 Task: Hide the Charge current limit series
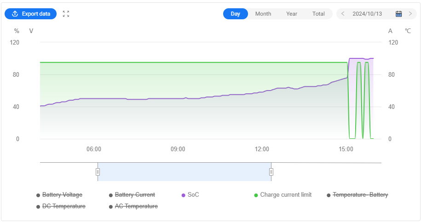coord(285,195)
